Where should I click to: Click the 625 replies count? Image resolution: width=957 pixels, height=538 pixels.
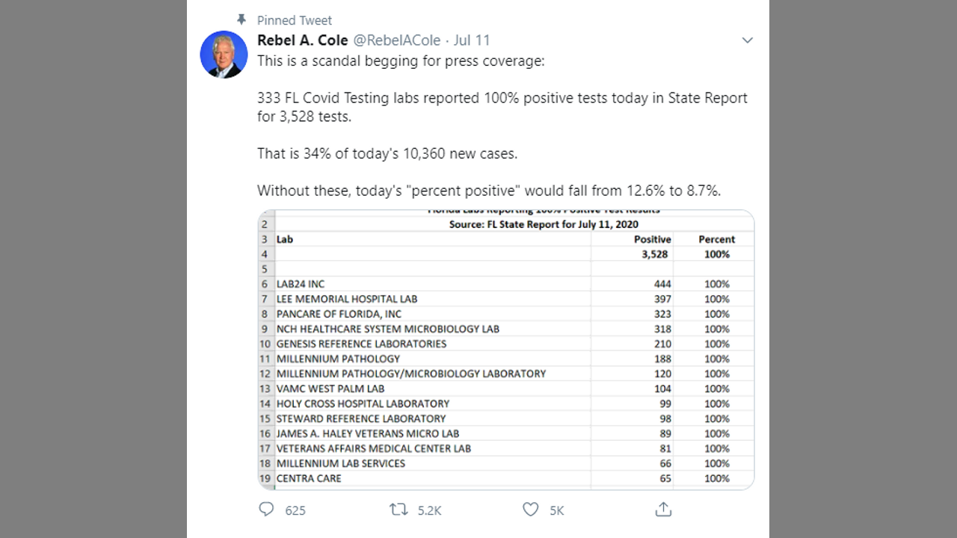click(295, 510)
